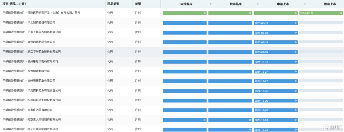Click the 批准上市 stage header
The image size is (344, 132).
click(x=330, y=4)
